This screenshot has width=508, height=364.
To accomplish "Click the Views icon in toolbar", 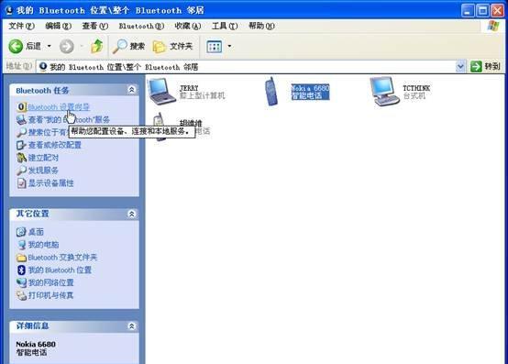I will (x=215, y=47).
